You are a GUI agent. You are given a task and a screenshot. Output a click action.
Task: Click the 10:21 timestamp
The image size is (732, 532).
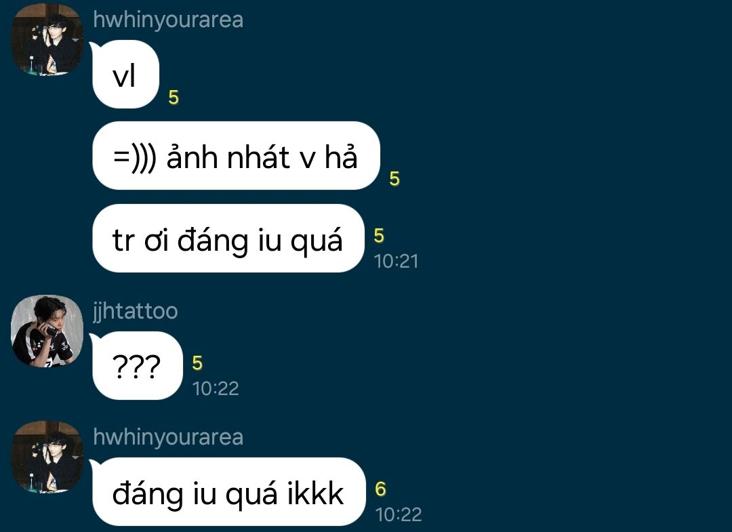(x=396, y=262)
